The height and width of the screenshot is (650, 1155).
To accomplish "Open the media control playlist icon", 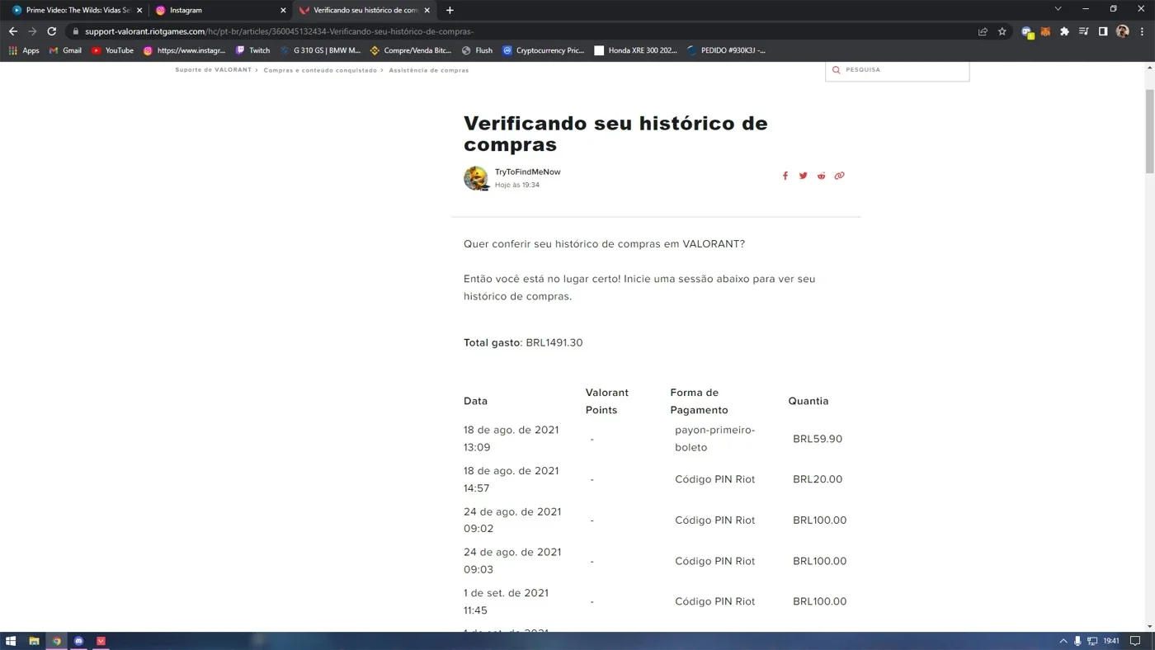I will tap(1083, 31).
